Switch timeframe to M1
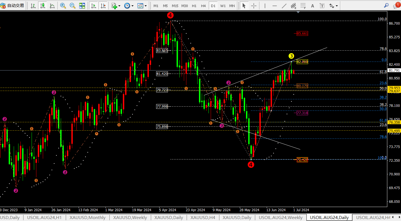Viewport: 401px width, 221px height. (x=156, y=6)
